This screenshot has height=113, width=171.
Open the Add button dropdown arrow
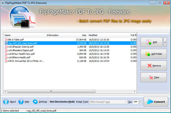(165, 42)
